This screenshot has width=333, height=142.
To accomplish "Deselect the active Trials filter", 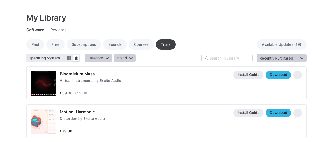I will (x=165, y=44).
